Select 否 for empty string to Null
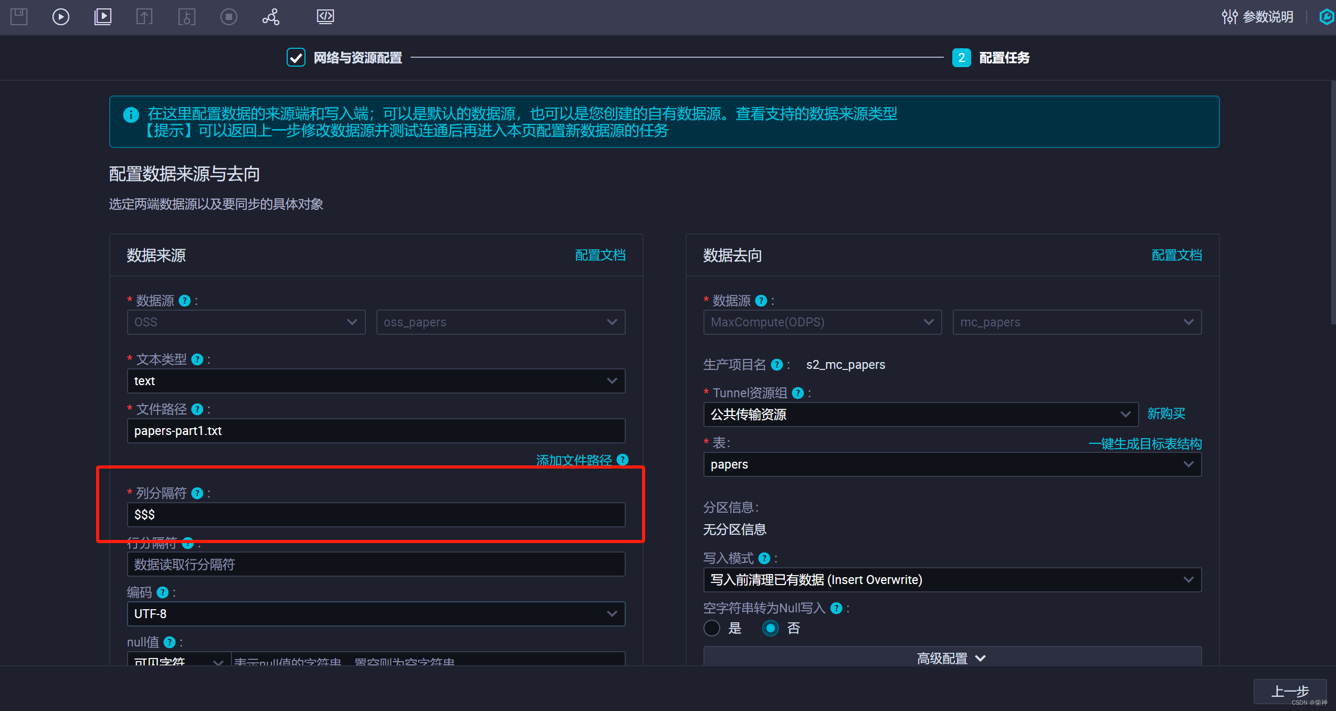Viewport: 1336px width, 711px height. coord(770,628)
